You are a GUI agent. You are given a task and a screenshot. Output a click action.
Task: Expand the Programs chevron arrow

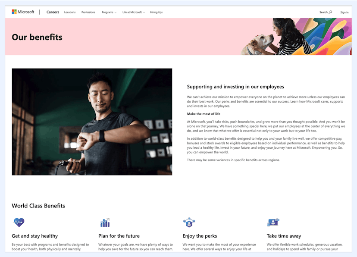coord(116,12)
